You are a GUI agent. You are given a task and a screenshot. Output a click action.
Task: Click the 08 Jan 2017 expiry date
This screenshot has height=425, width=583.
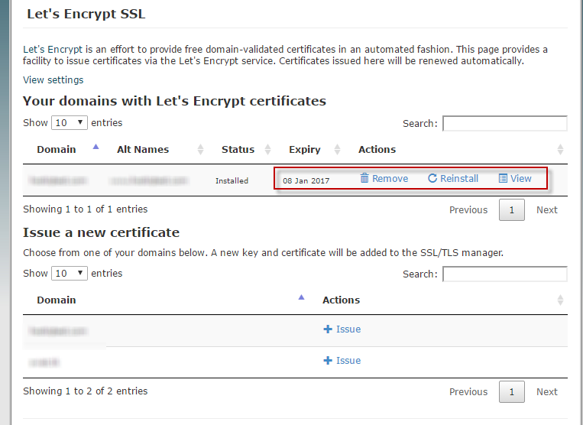(x=306, y=180)
